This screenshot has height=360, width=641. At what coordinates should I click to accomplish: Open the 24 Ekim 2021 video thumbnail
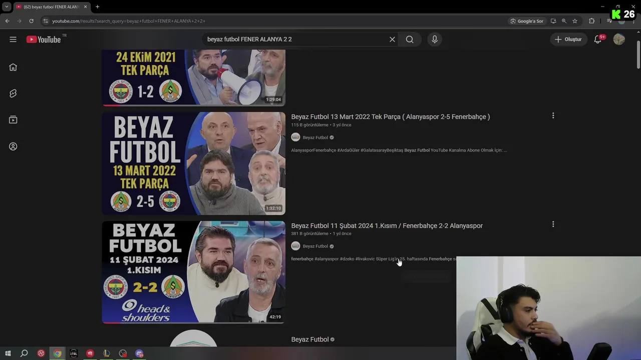click(x=194, y=77)
